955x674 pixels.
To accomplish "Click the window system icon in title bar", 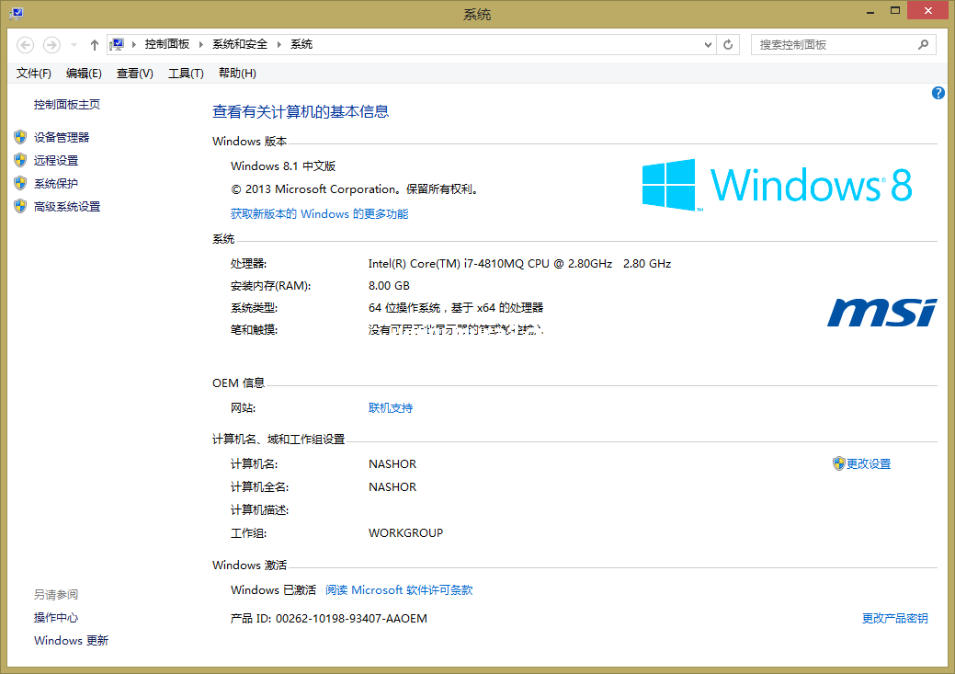I will coord(17,13).
